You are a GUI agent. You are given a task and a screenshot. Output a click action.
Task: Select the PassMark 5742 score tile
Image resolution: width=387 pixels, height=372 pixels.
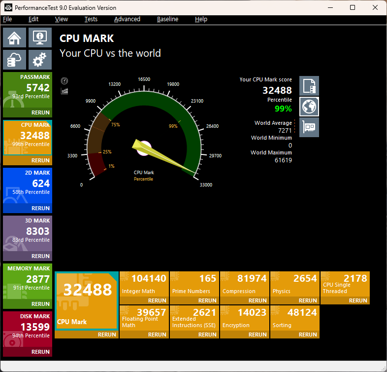(x=28, y=90)
